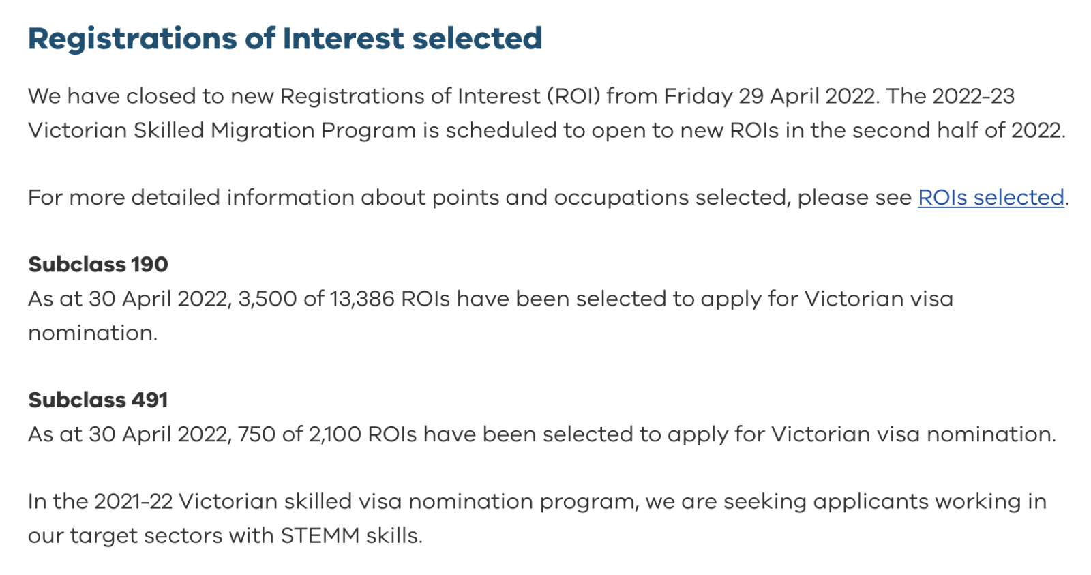
Task: Click the Subclass 190 heading
Action: pyautogui.click(x=98, y=265)
